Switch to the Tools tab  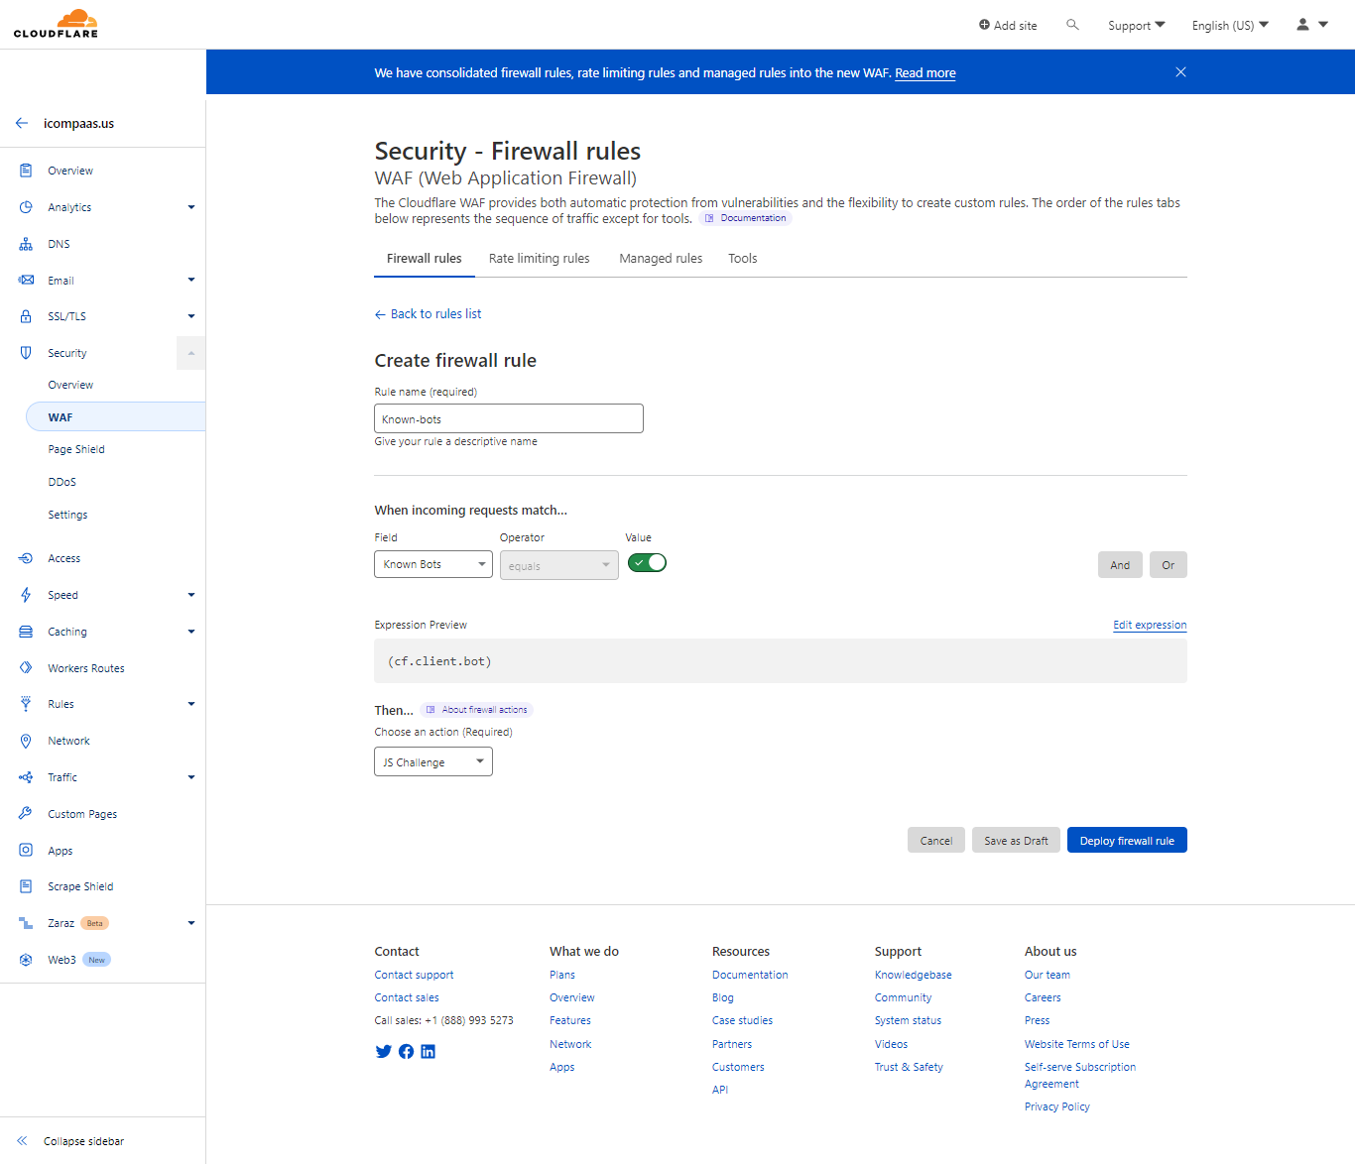[743, 259]
